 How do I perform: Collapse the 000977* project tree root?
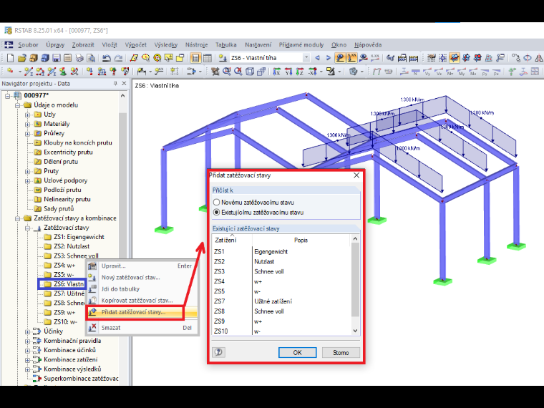click(8, 95)
